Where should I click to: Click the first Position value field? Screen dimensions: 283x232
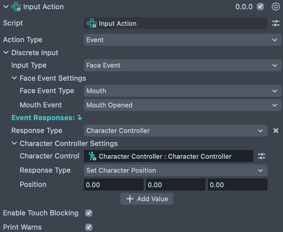tap(113, 185)
